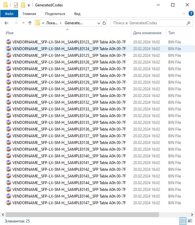Open the Help question mark icon
Screen dimensions: 195x225
point(191,13)
